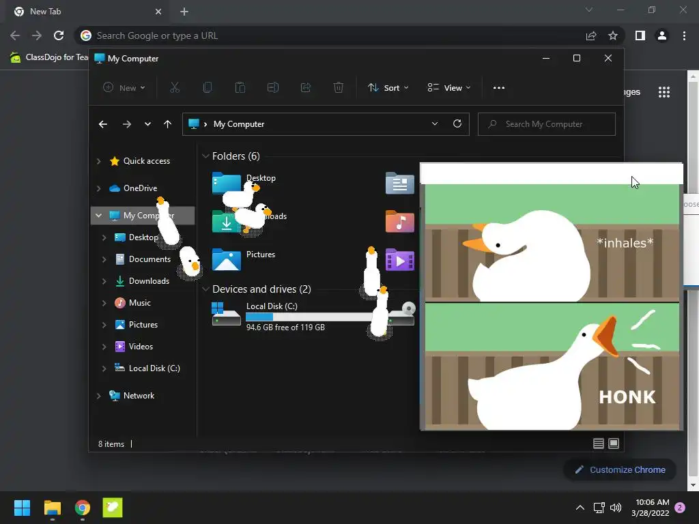This screenshot has height=524, width=699.
Task: Click the Paste clipboard icon in File Explorer
Action: pos(240,87)
